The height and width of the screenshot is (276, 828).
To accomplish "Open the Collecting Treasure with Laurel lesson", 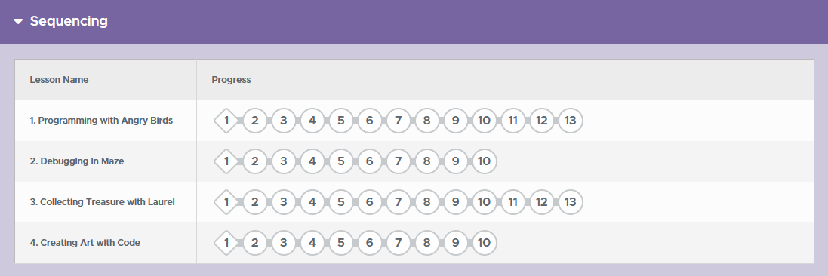I will coord(102,201).
